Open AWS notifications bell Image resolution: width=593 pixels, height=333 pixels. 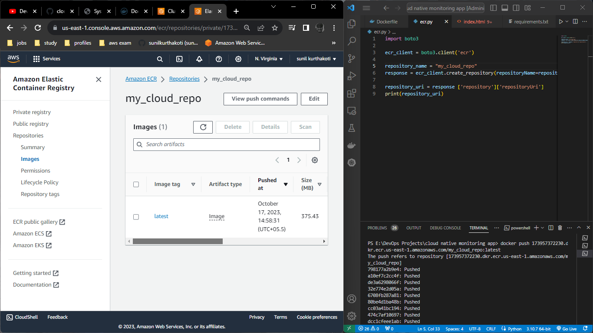[x=199, y=59]
